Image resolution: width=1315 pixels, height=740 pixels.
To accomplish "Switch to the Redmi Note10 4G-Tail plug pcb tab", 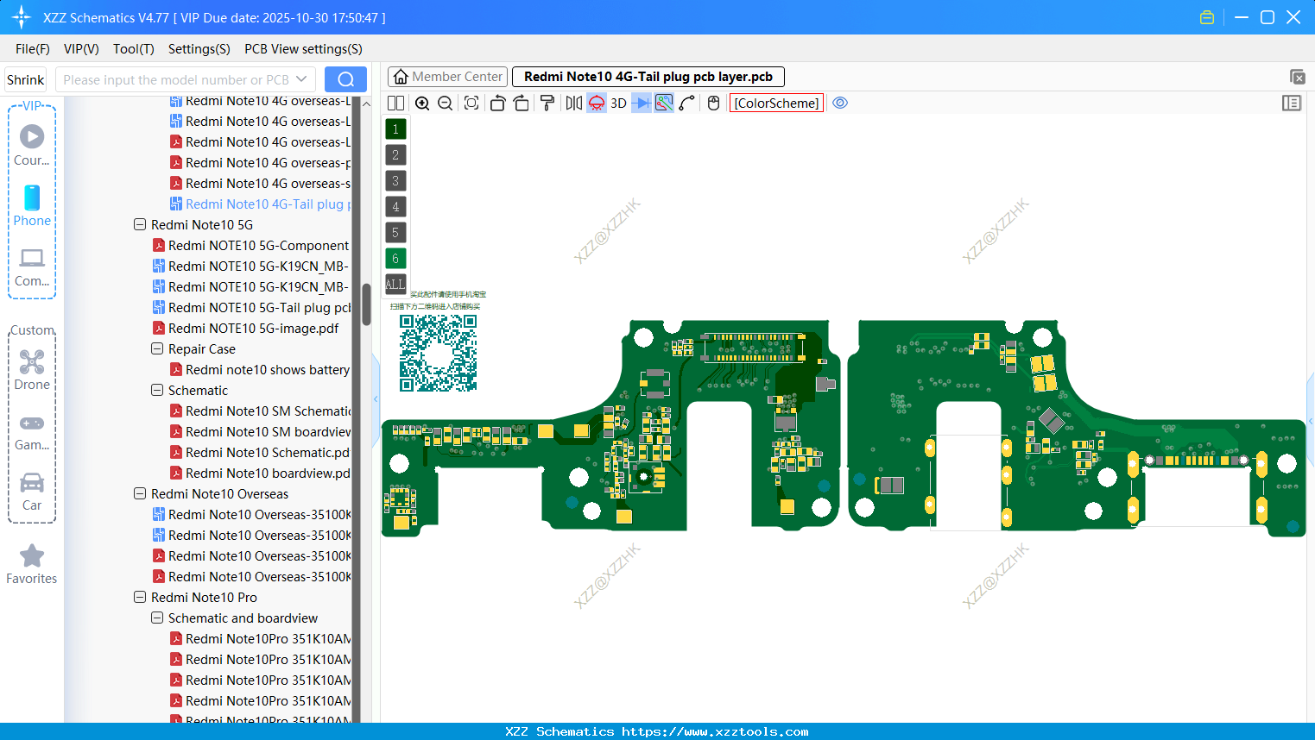I will pos(648,77).
